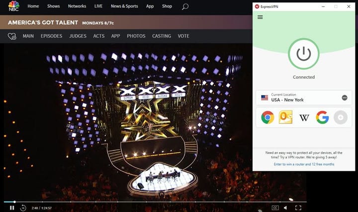Open News & Sports menu
Viewport: 358px width, 212px height.
click(x=124, y=6)
